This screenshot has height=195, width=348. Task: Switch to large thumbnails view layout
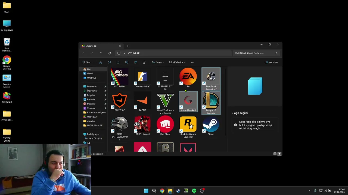279,154
